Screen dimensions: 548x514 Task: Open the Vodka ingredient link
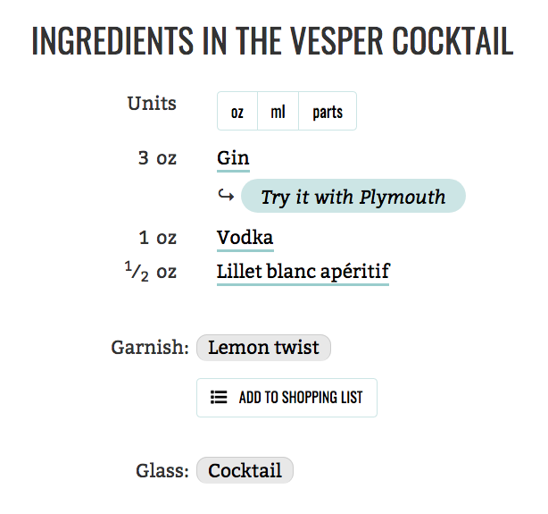pos(245,238)
